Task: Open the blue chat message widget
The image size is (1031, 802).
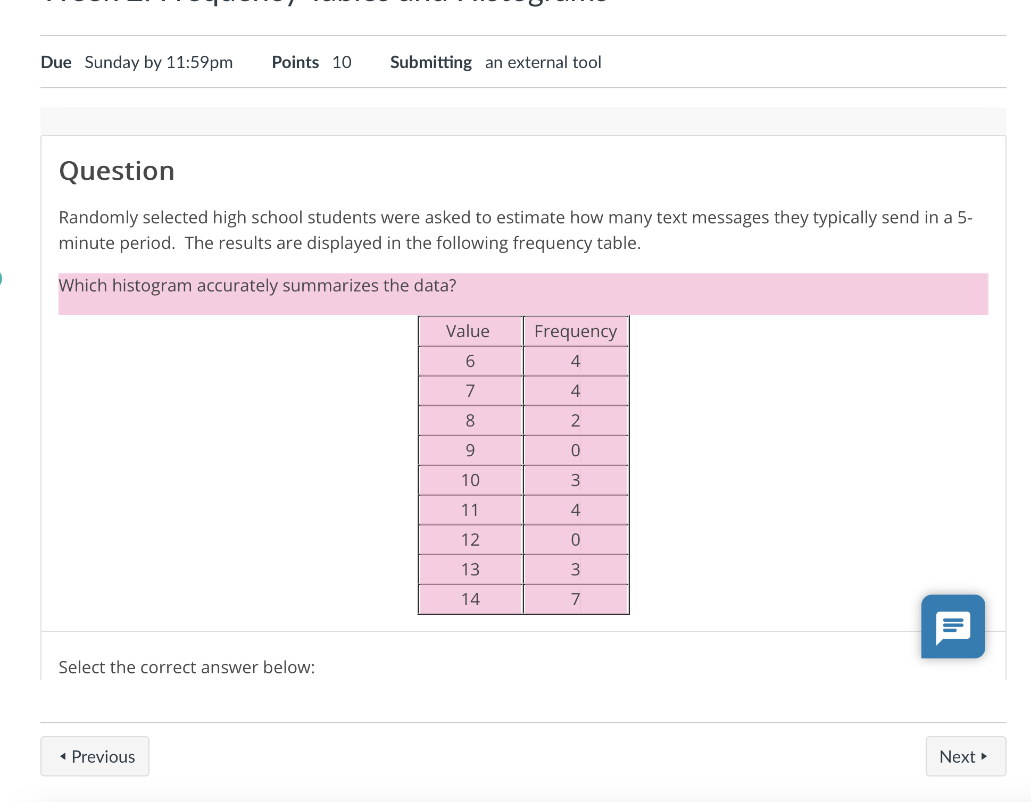Action: (953, 626)
